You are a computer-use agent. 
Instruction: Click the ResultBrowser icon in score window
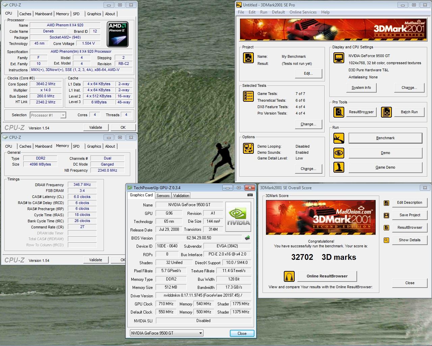(386, 228)
